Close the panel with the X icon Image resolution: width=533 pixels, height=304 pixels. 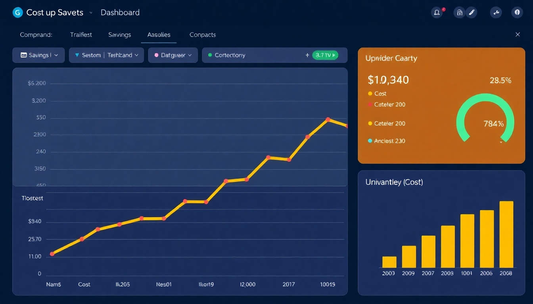click(518, 35)
